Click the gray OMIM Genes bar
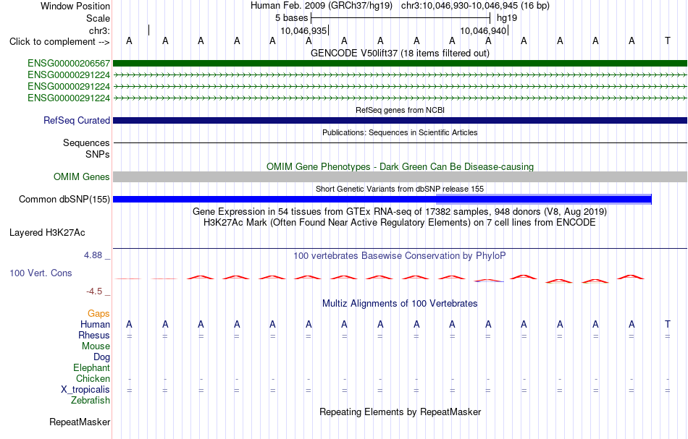The width and height of the screenshot is (688, 439). coord(400,177)
